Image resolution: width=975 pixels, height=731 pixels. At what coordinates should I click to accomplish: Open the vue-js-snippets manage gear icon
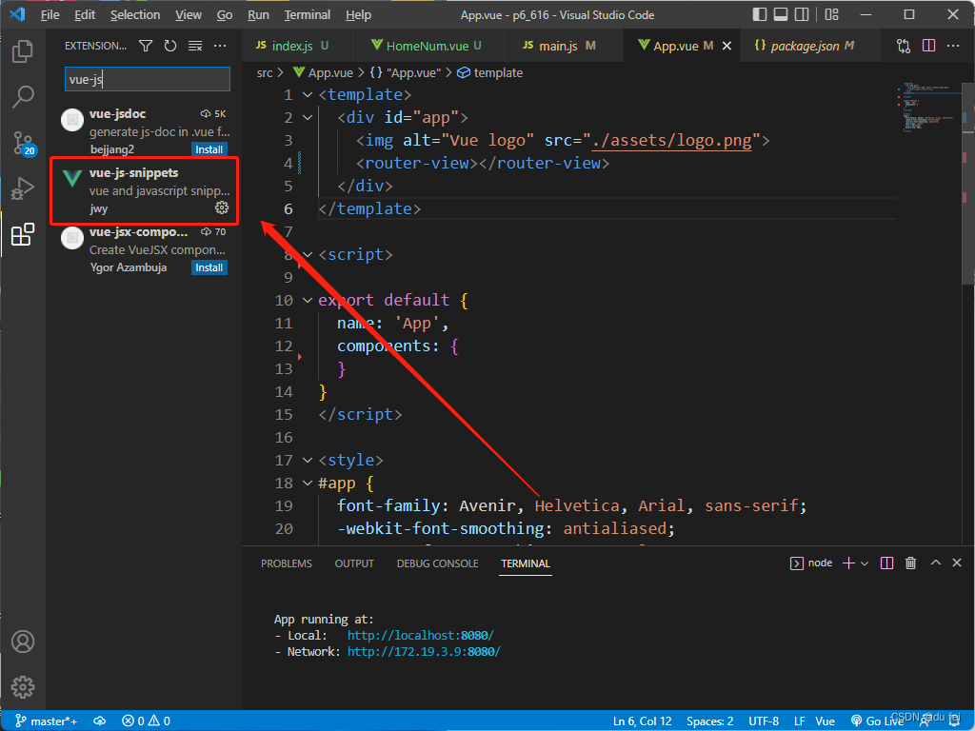222,207
